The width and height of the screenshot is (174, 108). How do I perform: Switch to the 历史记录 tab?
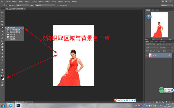coord(162,41)
